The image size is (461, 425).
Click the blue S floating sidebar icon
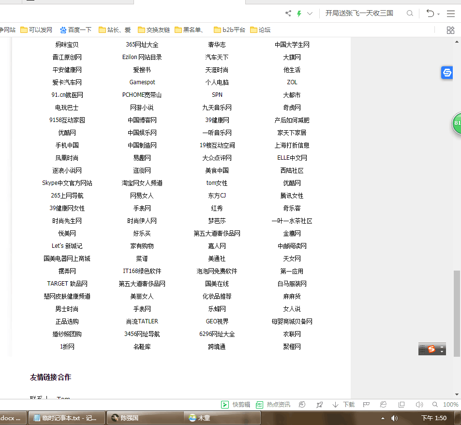(447, 72)
